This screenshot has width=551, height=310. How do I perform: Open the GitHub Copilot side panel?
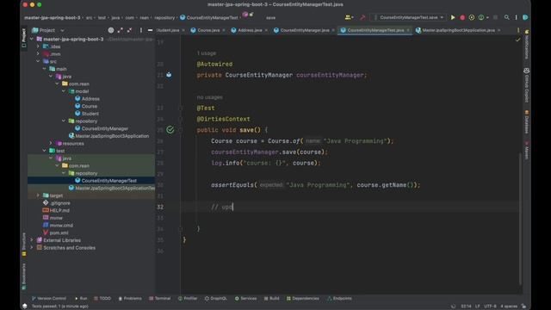[x=526, y=85]
